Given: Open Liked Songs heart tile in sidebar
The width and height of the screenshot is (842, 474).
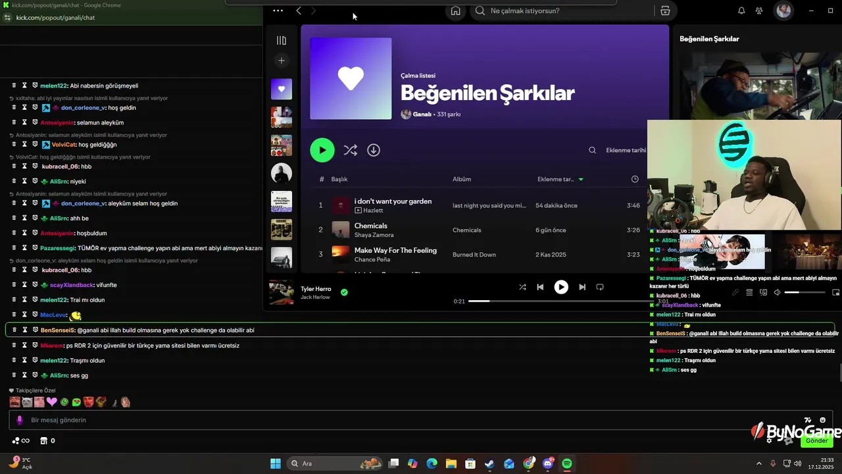Looking at the screenshot, I should coord(282,89).
